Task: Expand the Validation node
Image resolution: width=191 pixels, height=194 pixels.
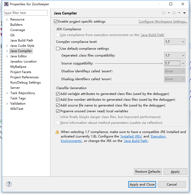Action: (7, 104)
